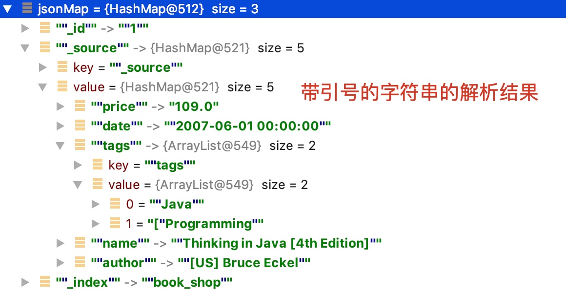Expand list element 1 = "["Programming" arrow
Screen dimensions: 566x295
[96, 224]
